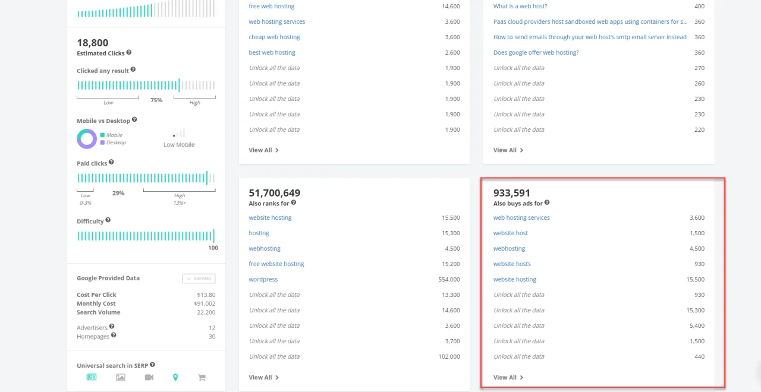
Task: Show help for Also buys ads for
Action: [x=546, y=203]
